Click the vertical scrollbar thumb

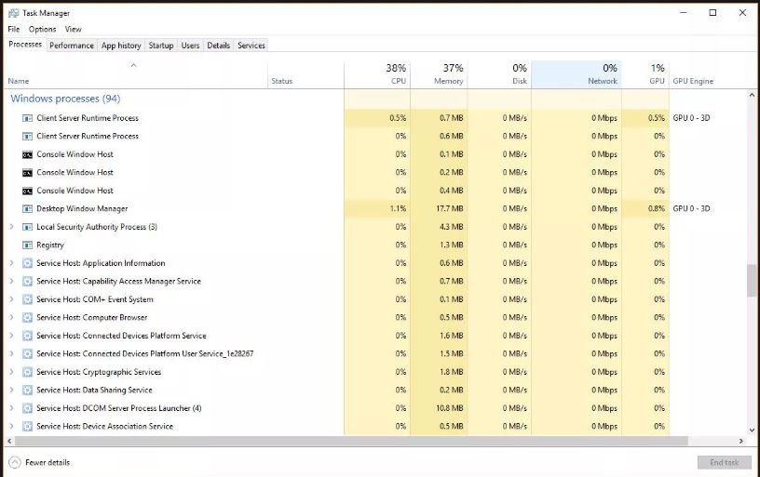(x=752, y=280)
